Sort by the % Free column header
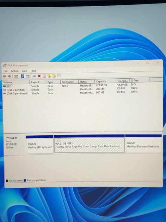 coord(139,81)
